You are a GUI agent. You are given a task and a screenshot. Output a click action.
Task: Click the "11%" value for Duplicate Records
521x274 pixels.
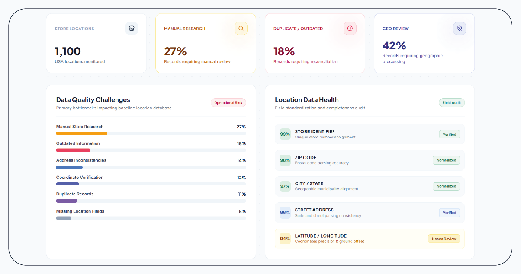242,194
